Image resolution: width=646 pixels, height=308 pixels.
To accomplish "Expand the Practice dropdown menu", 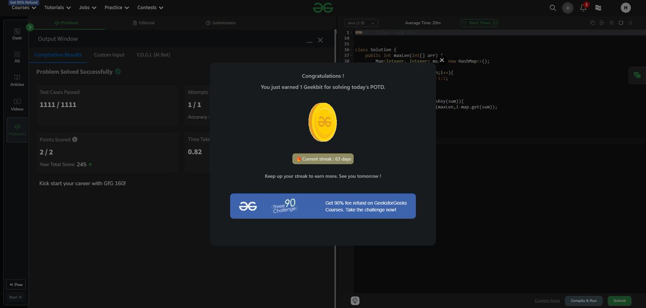I will pos(117,8).
